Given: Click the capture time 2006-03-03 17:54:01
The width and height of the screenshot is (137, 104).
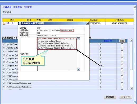Looking at the screenshot, I should (47, 35).
